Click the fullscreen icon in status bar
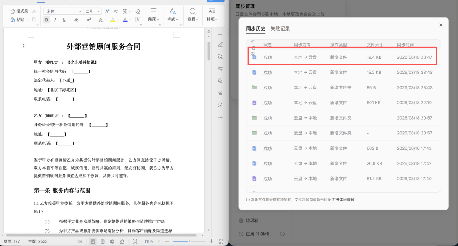The height and width of the screenshot is (246, 458). 221,241
